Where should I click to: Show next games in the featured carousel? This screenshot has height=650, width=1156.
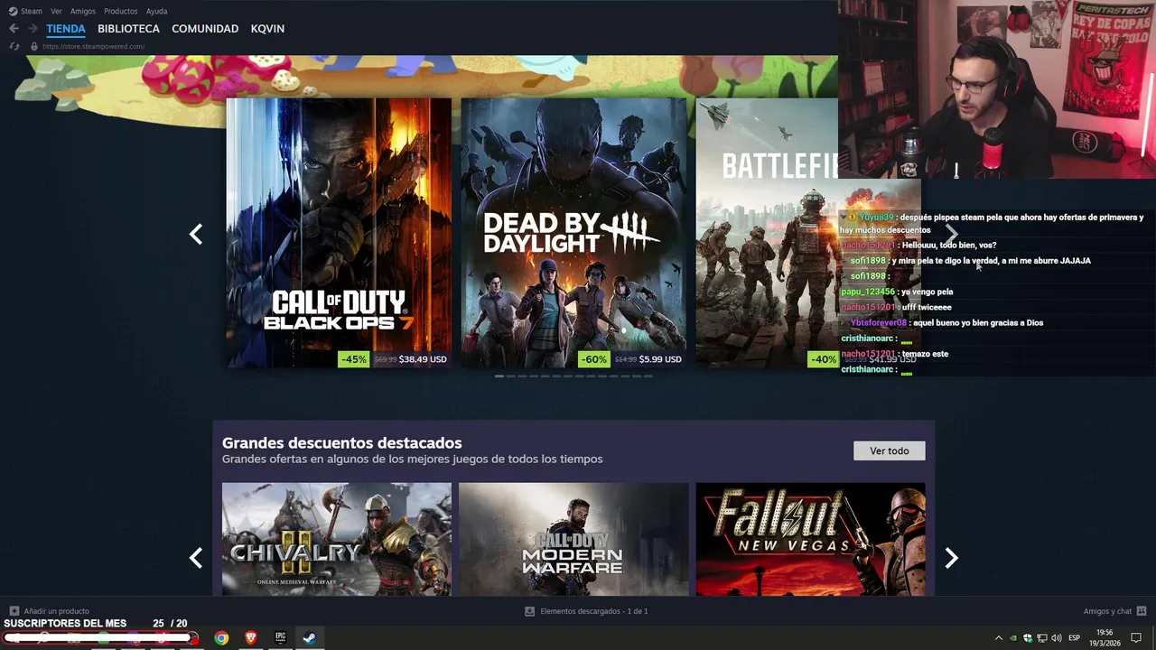pyautogui.click(x=951, y=234)
